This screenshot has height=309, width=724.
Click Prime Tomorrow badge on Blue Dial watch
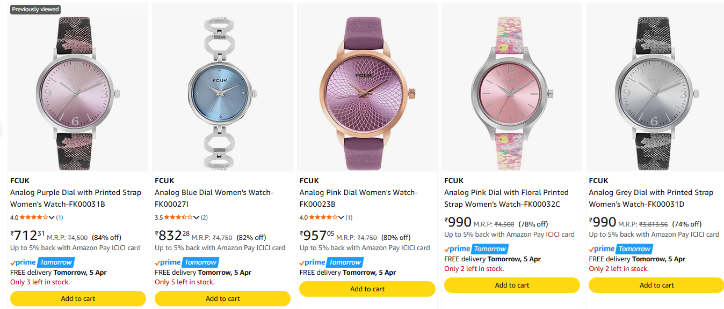[x=186, y=262]
